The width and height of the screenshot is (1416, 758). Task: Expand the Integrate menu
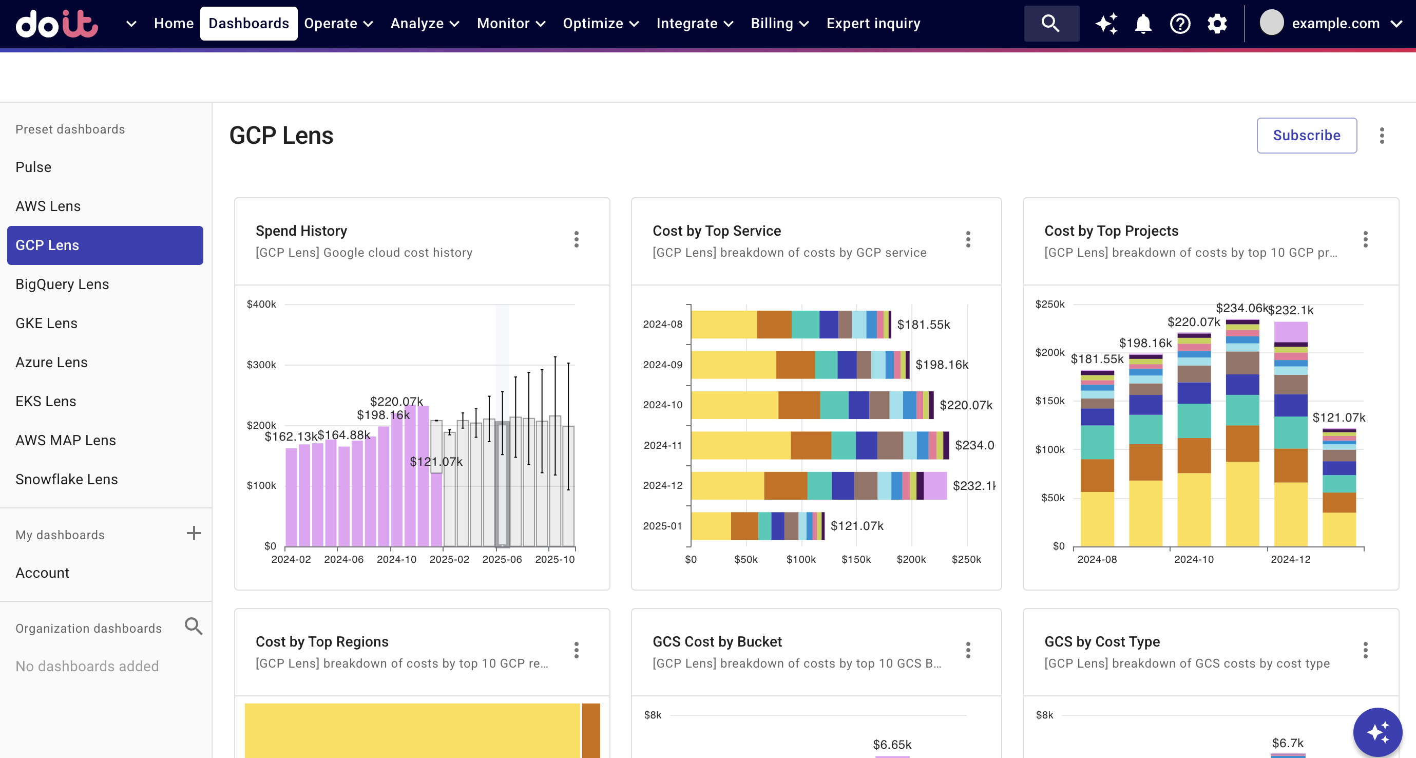695,24
